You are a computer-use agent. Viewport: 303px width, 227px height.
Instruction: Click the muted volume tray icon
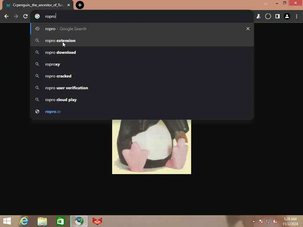[275, 221]
